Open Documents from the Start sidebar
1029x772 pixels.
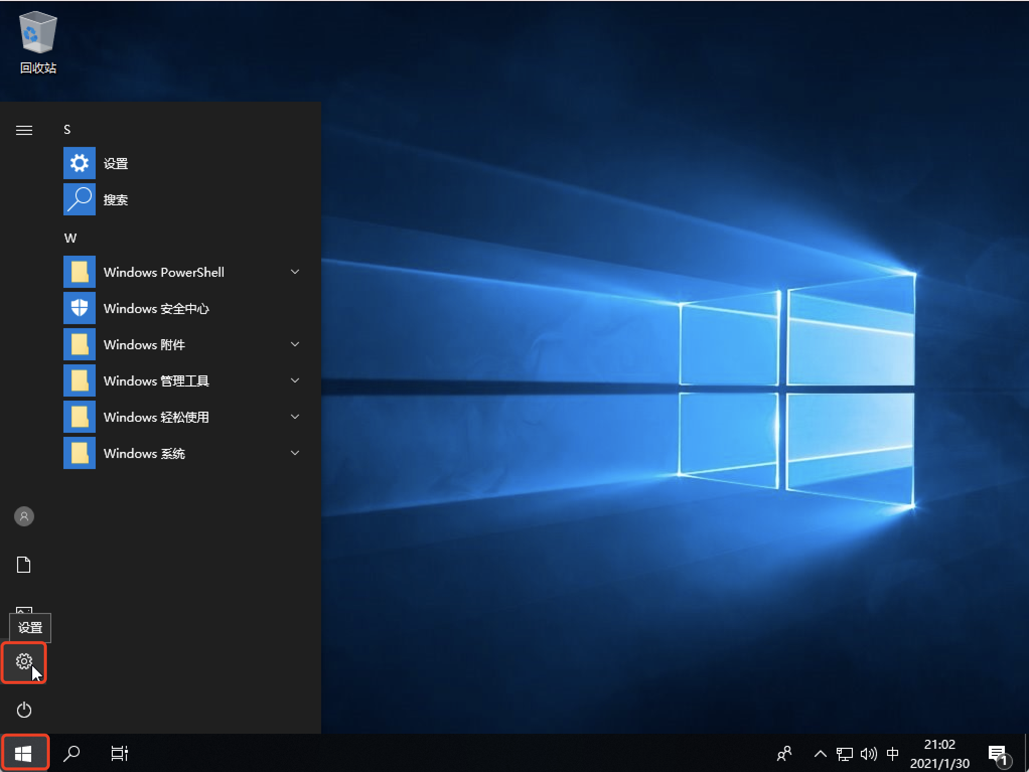24,565
